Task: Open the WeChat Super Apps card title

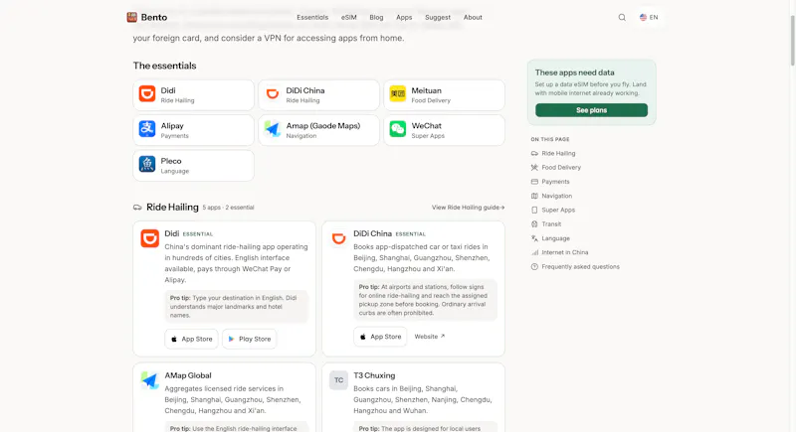Action: point(427,125)
